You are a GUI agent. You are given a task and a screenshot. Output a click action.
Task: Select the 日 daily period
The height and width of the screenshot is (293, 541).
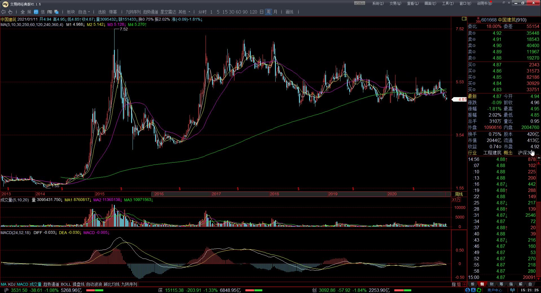261,12
